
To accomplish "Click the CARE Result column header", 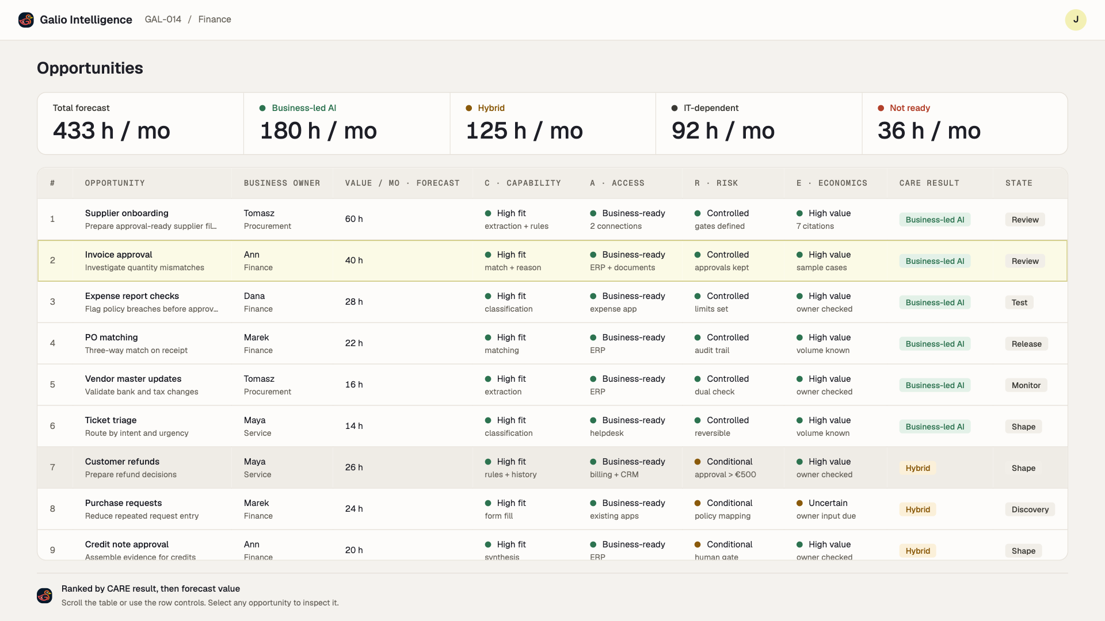I will pos(929,183).
